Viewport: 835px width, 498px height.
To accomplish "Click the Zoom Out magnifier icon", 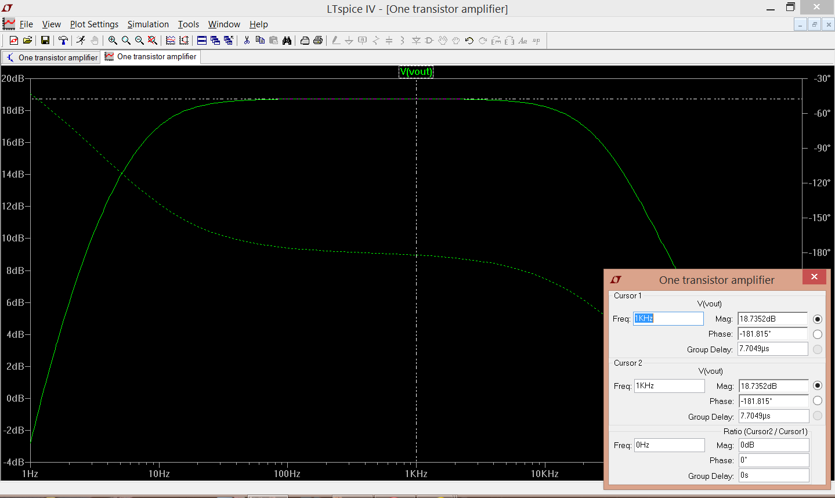I will click(139, 40).
